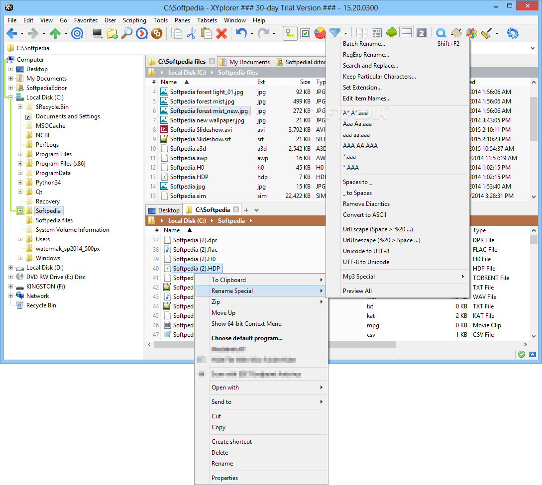This screenshot has width=542, height=485.
Task: Open the Send to submenu
Action: click(x=261, y=402)
